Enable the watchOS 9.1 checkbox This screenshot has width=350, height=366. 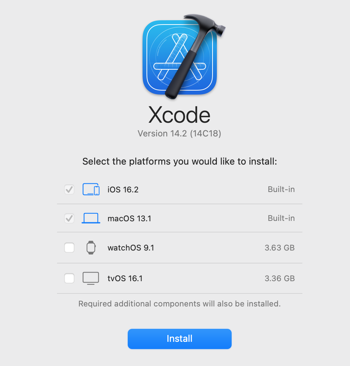tap(69, 247)
